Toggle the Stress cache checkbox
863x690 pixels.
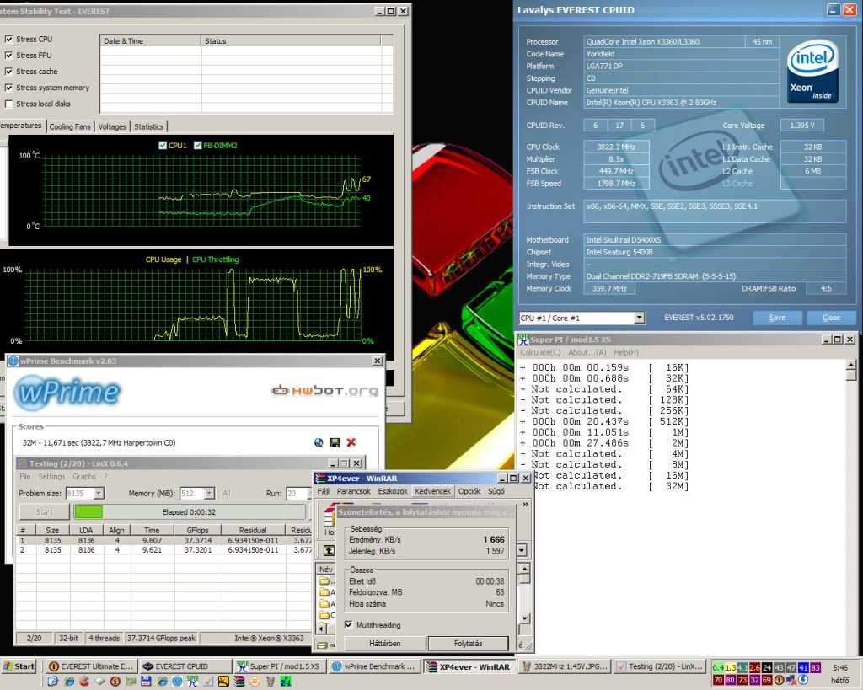(x=8, y=71)
